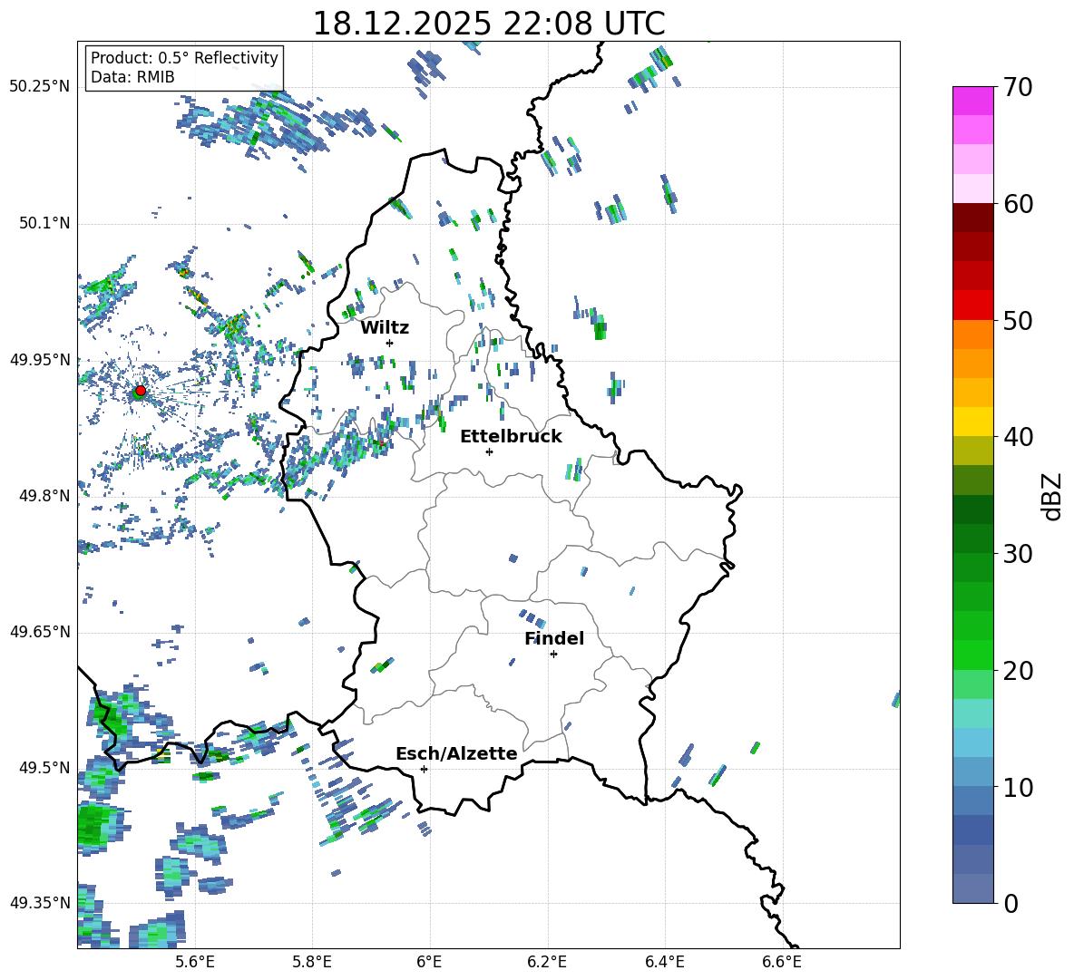Screen dimensions: 1074x980
Task: Select the Esch/Alzette city label
Action: pos(456,753)
